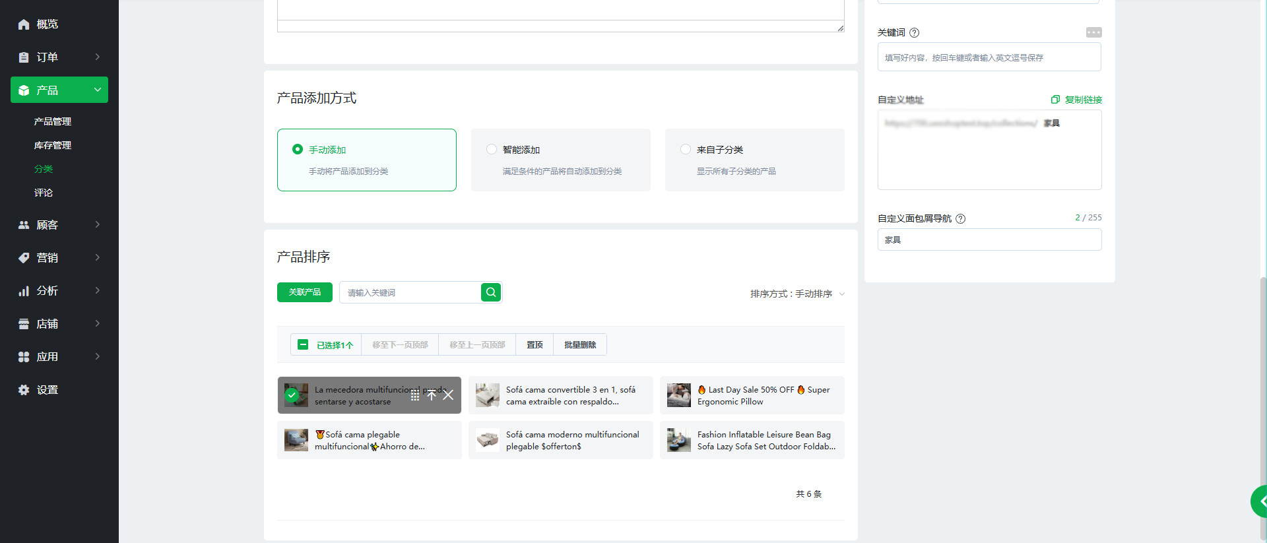Select the 来自子分类 radio option

pos(686,149)
